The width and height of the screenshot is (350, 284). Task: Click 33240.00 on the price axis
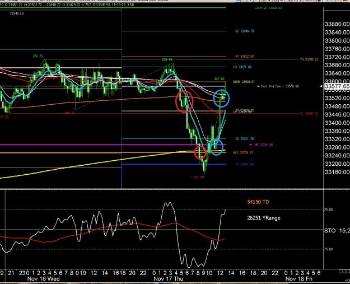tap(337, 156)
